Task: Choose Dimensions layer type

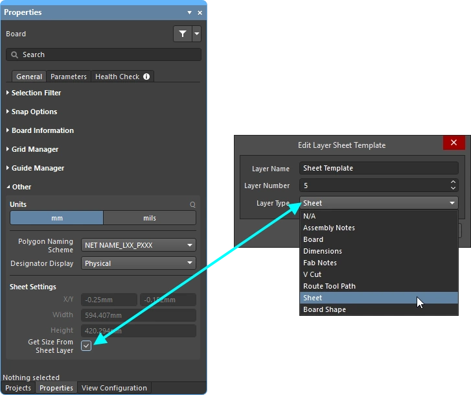Action: click(x=379, y=251)
